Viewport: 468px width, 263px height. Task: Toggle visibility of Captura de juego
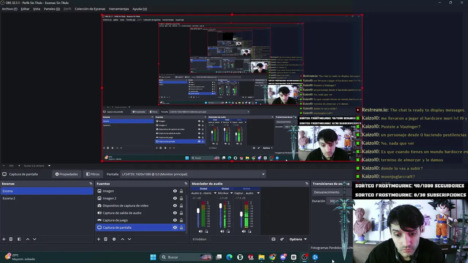(x=175, y=220)
